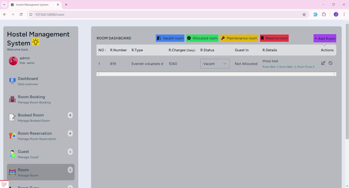This screenshot has width=349, height=188.
Task: Click the Room Reservation key icon
Action: tap(12, 136)
